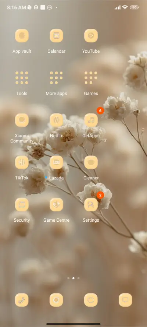The image size is (147, 327).
Task: Go to the last home page dot
Action: pos(79,278)
